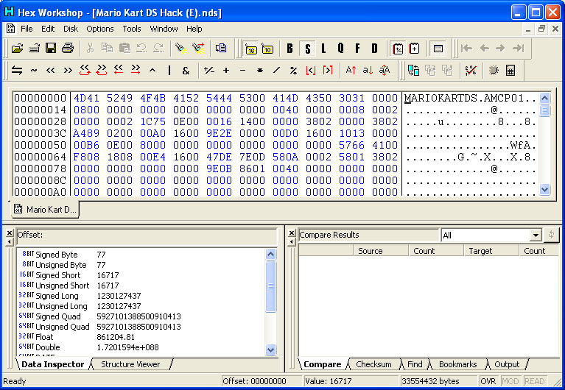Click the Signed Long value 1230127437
Viewport: 565px width, 390px height.
119,296
